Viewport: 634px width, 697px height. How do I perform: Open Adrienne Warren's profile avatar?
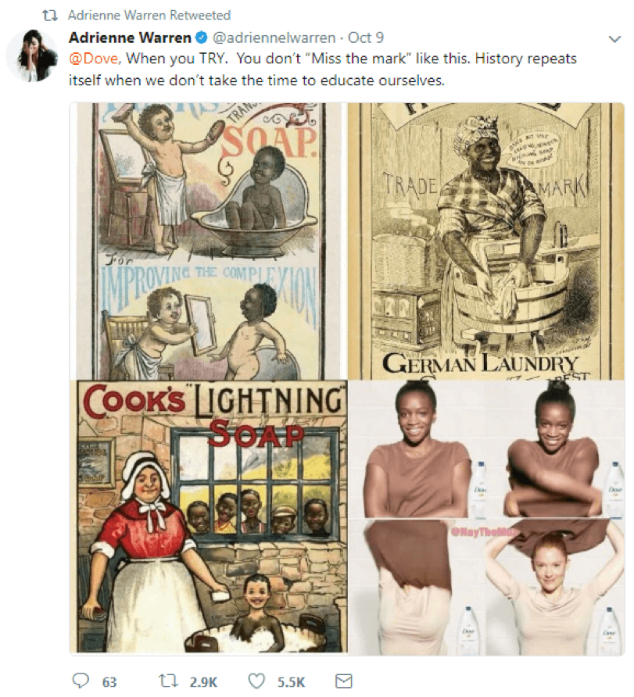pyautogui.click(x=32, y=56)
